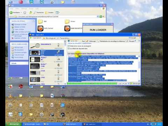The height and width of the screenshot is (126, 168).
Task: Click the system tray icons near clock
Action: click(153, 124)
